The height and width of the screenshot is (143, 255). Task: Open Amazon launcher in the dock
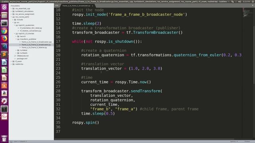point(4,93)
